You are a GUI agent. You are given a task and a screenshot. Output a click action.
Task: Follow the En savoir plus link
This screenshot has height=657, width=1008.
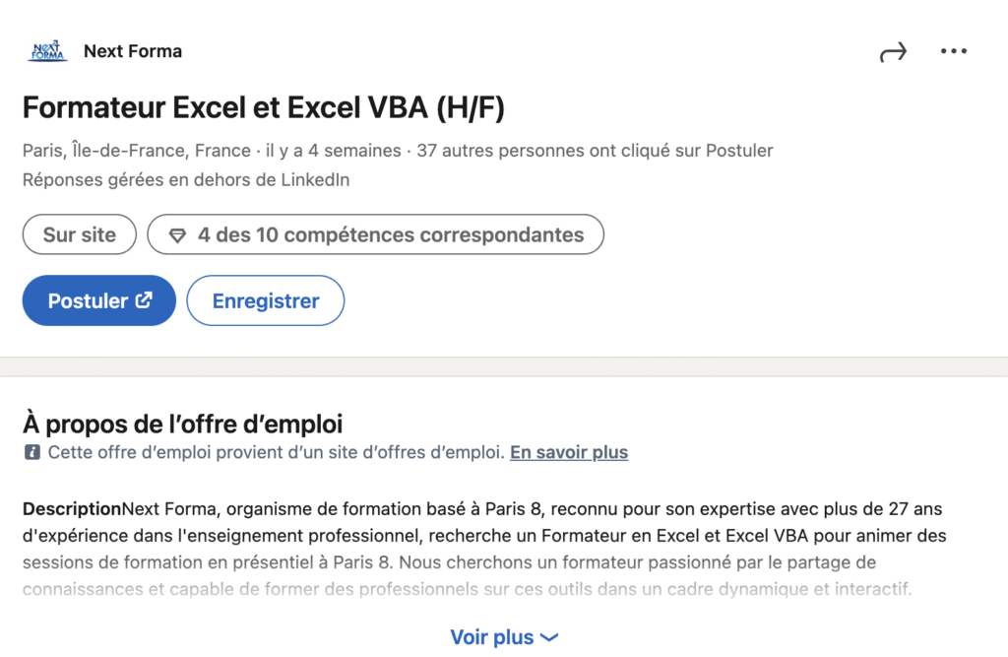569,452
